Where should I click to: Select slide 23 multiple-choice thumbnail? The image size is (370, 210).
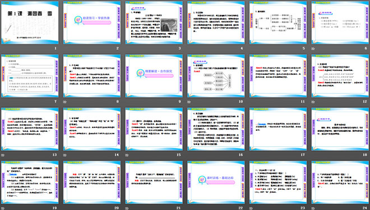[278, 182]
